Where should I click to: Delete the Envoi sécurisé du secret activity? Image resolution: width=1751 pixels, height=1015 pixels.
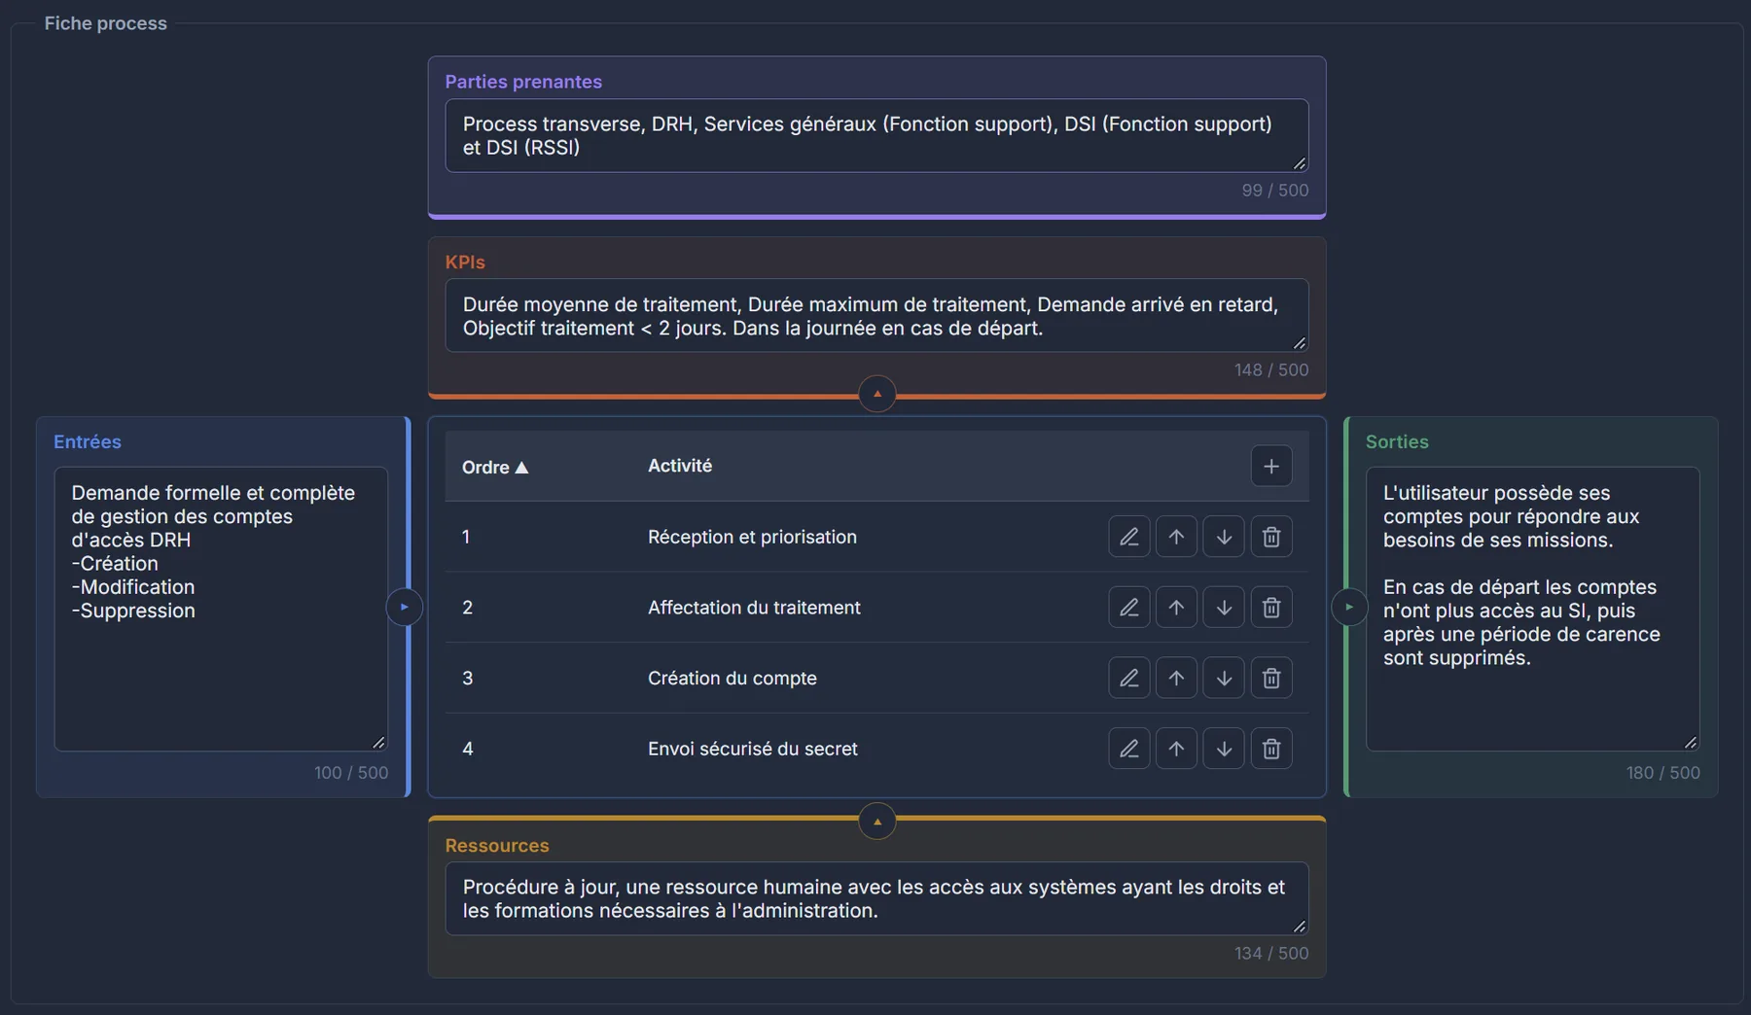[x=1270, y=749]
